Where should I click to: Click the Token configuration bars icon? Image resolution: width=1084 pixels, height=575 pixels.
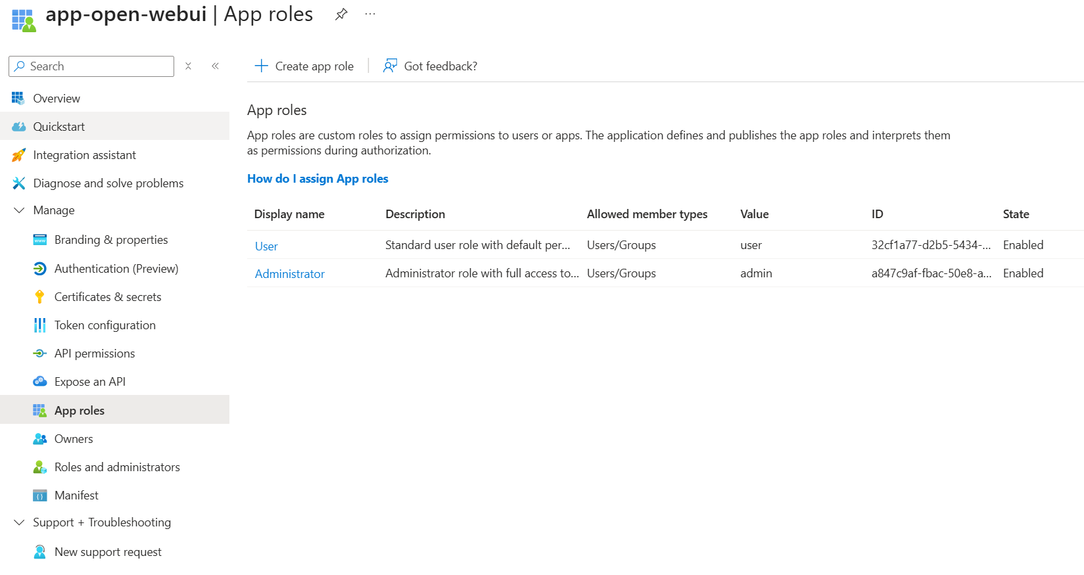point(40,325)
